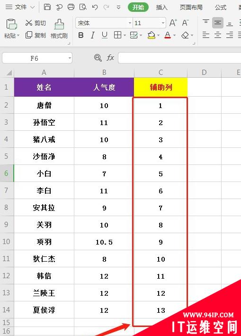The image size is (241, 336).
Task: Click the Save icon in quick toolbar
Action: [47, 7]
